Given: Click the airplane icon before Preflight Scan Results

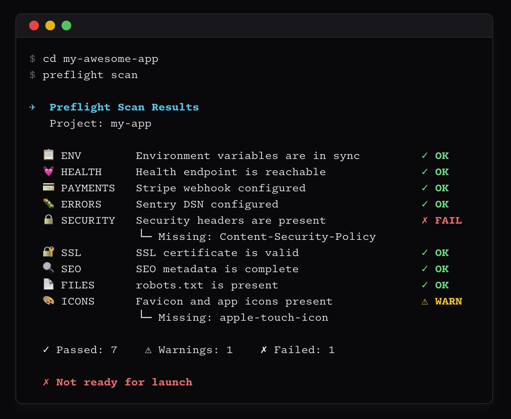Looking at the screenshot, I should pos(32,107).
